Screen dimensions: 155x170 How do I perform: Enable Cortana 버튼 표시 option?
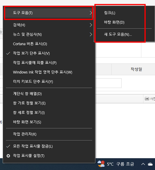[49, 44]
